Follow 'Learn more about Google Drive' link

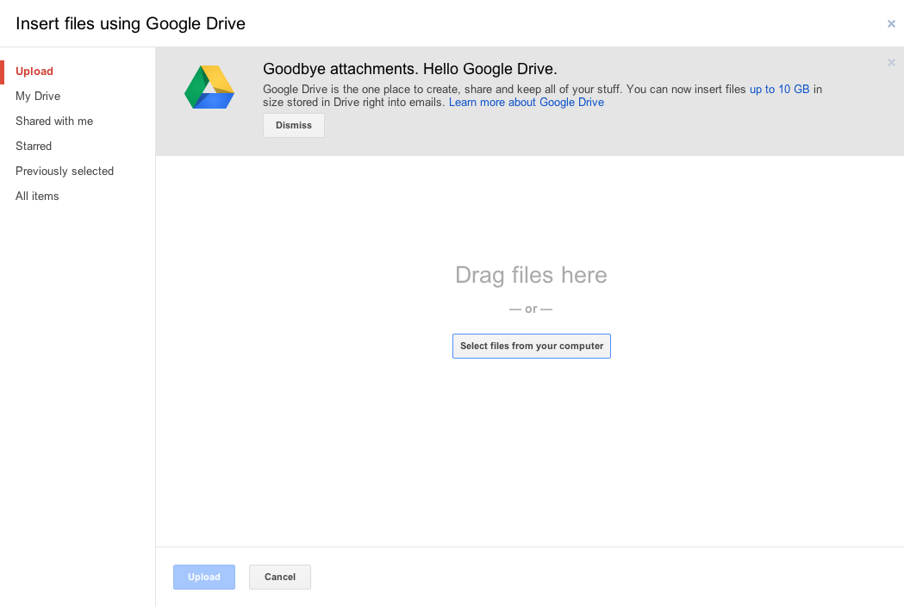527,102
